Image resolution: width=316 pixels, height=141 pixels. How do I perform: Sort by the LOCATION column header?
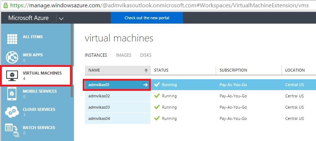295,70
